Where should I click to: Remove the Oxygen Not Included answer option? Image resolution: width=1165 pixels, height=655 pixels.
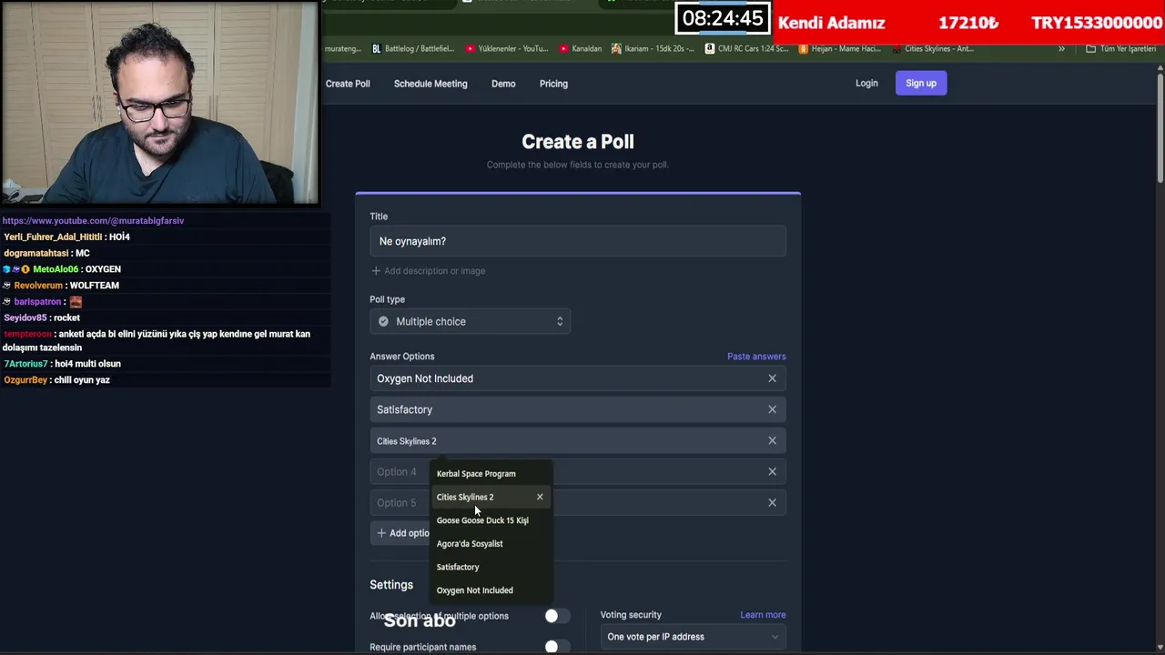pos(772,378)
